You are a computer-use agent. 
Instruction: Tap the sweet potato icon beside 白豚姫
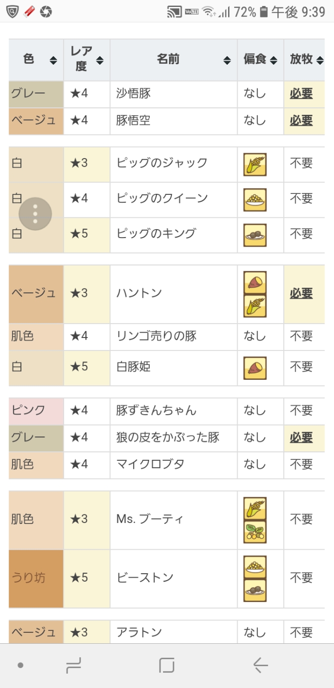coord(255,368)
